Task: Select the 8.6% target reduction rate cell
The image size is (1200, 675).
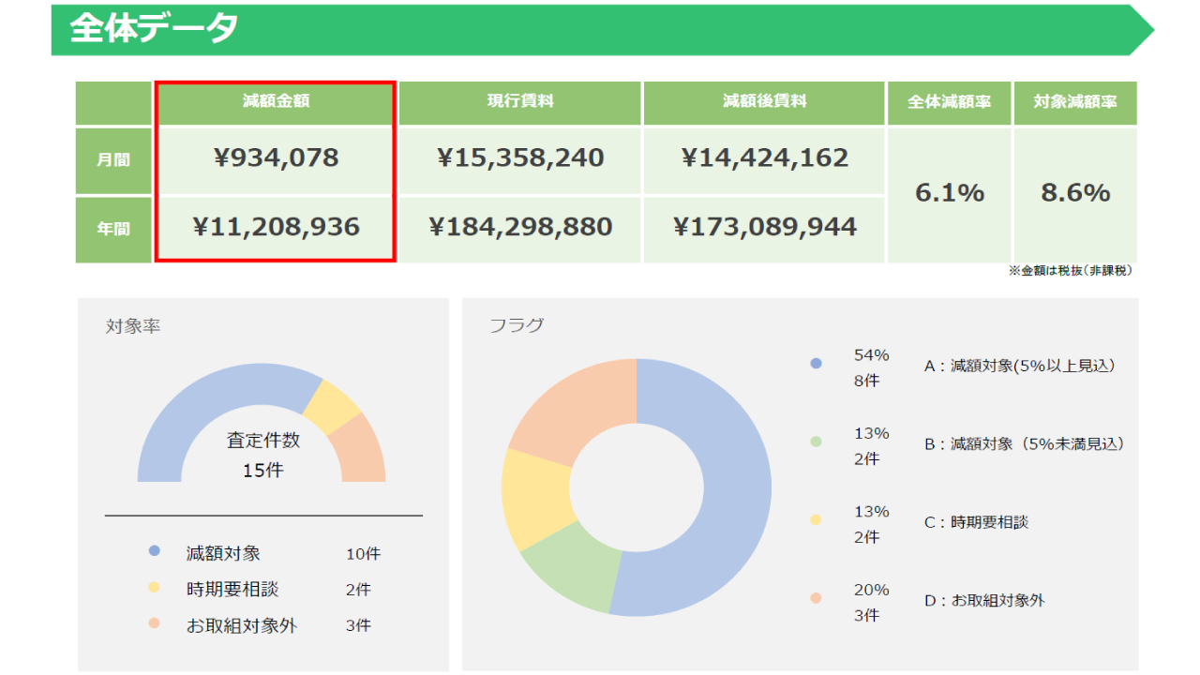Action: (x=1075, y=193)
